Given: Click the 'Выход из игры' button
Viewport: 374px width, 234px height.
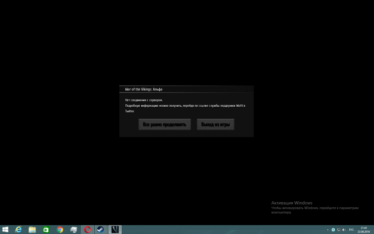Looking at the screenshot, I should point(216,124).
